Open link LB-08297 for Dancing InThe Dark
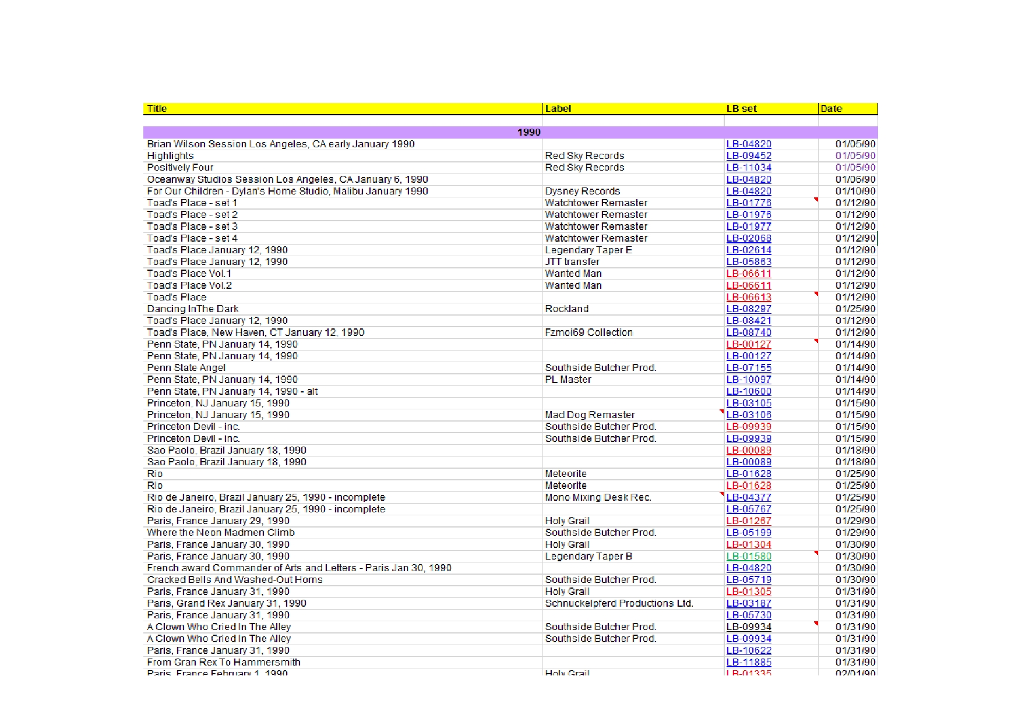The width and height of the screenshot is (1022, 722). 749,309
